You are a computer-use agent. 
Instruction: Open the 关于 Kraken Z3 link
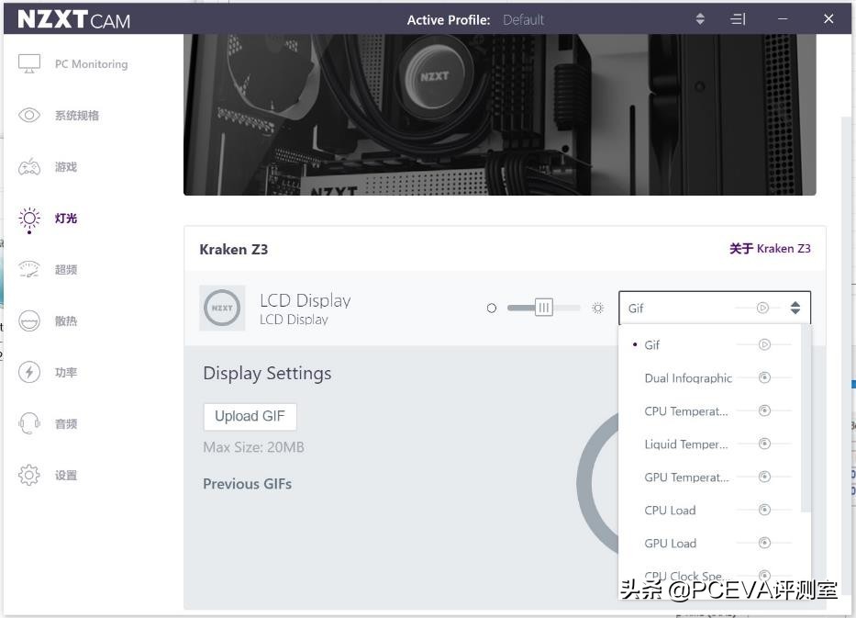tap(770, 249)
